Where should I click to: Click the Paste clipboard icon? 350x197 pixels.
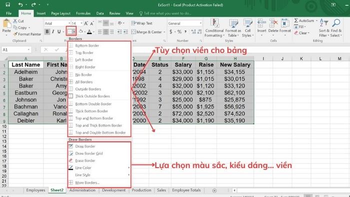coord(6,23)
